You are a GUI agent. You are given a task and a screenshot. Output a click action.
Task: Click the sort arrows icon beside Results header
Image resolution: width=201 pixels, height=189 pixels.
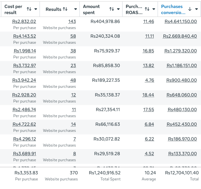(65, 9)
